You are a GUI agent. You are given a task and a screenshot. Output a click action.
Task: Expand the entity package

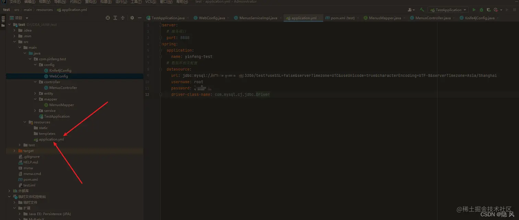click(35, 93)
